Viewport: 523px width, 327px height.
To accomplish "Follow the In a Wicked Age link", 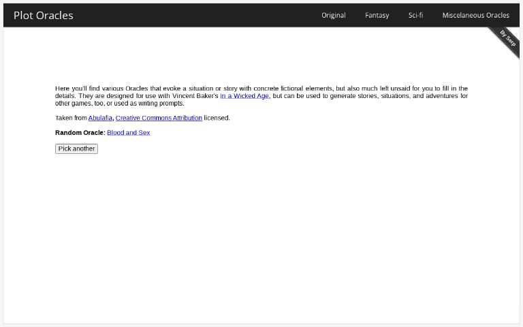I will 244,96.
